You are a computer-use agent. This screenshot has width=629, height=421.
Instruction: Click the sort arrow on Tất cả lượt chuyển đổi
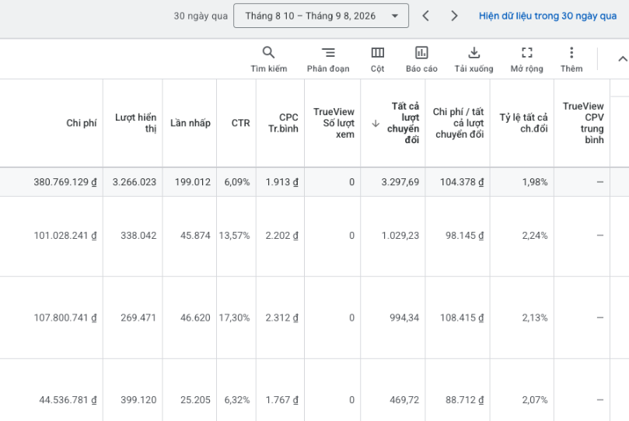pyautogui.click(x=376, y=123)
